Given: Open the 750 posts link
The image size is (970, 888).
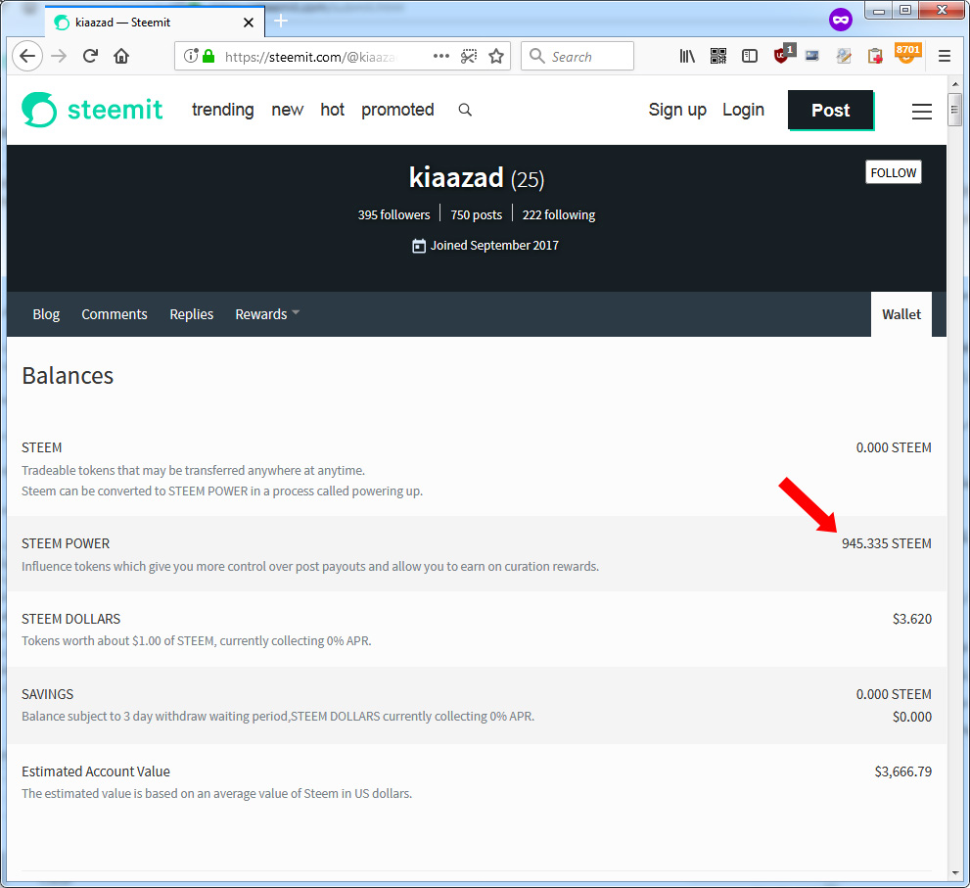Looking at the screenshot, I should coord(477,214).
